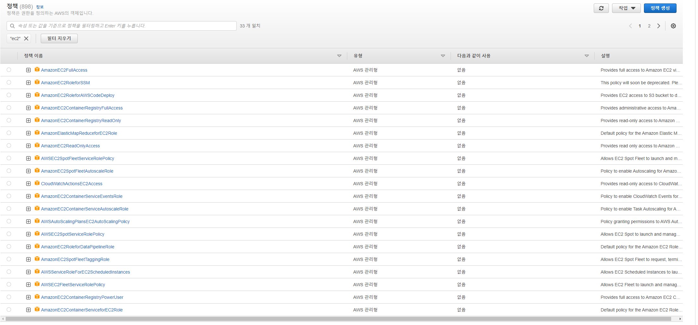Go to page 2 of results
This screenshot has height=325, width=698.
(x=649, y=26)
